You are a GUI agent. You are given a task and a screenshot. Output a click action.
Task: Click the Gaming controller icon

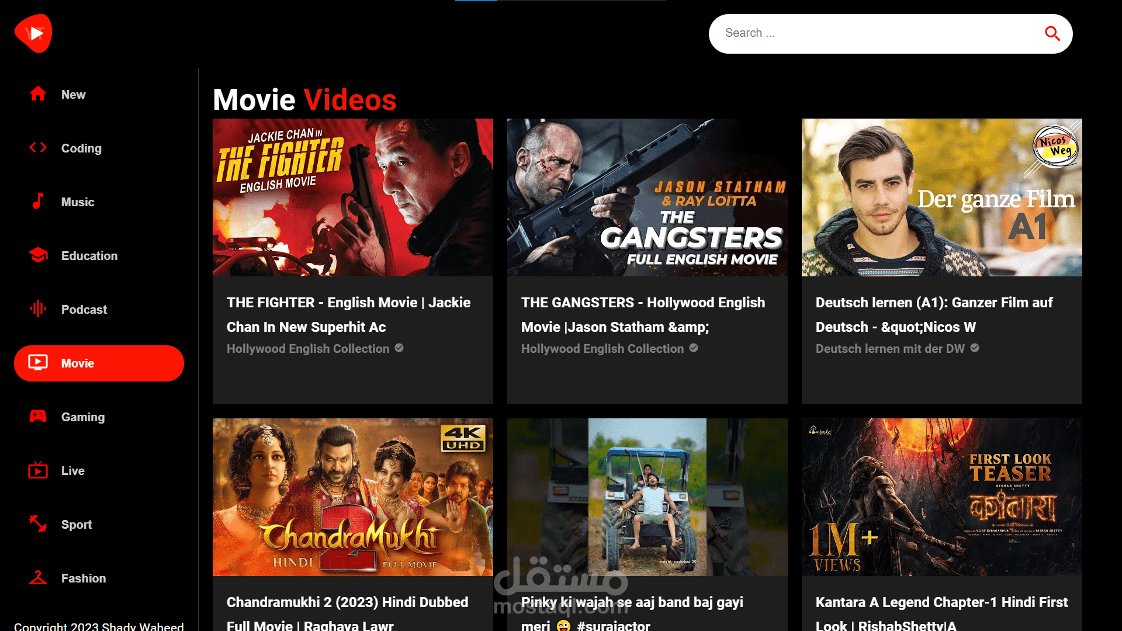(38, 416)
